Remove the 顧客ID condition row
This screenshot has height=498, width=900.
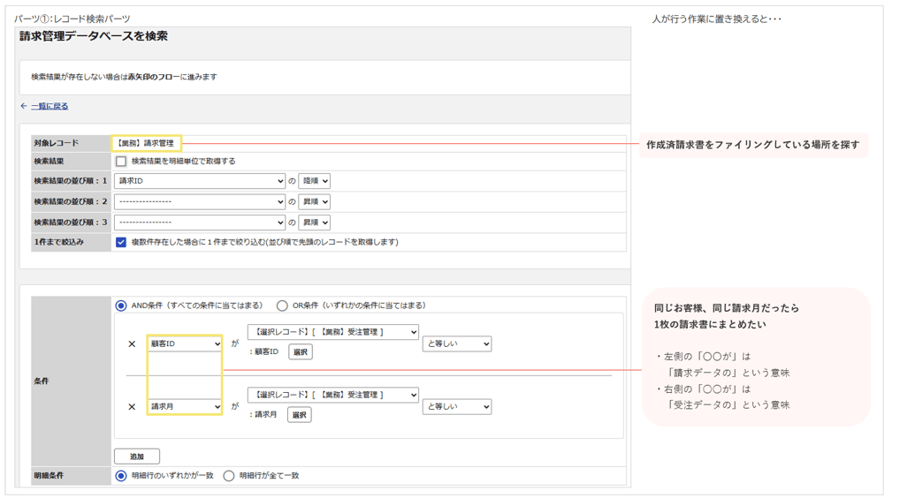tap(132, 343)
